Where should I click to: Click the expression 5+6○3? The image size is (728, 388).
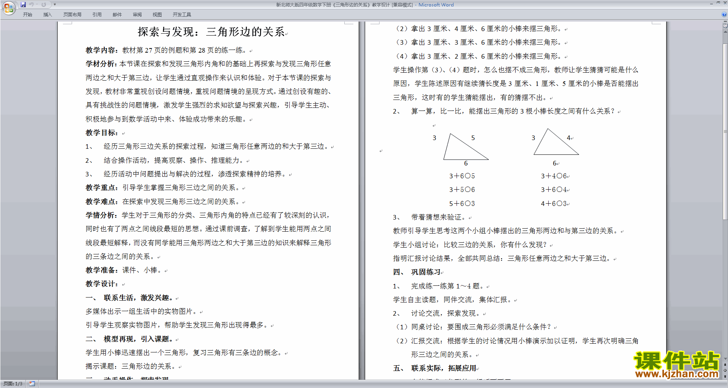462,204
